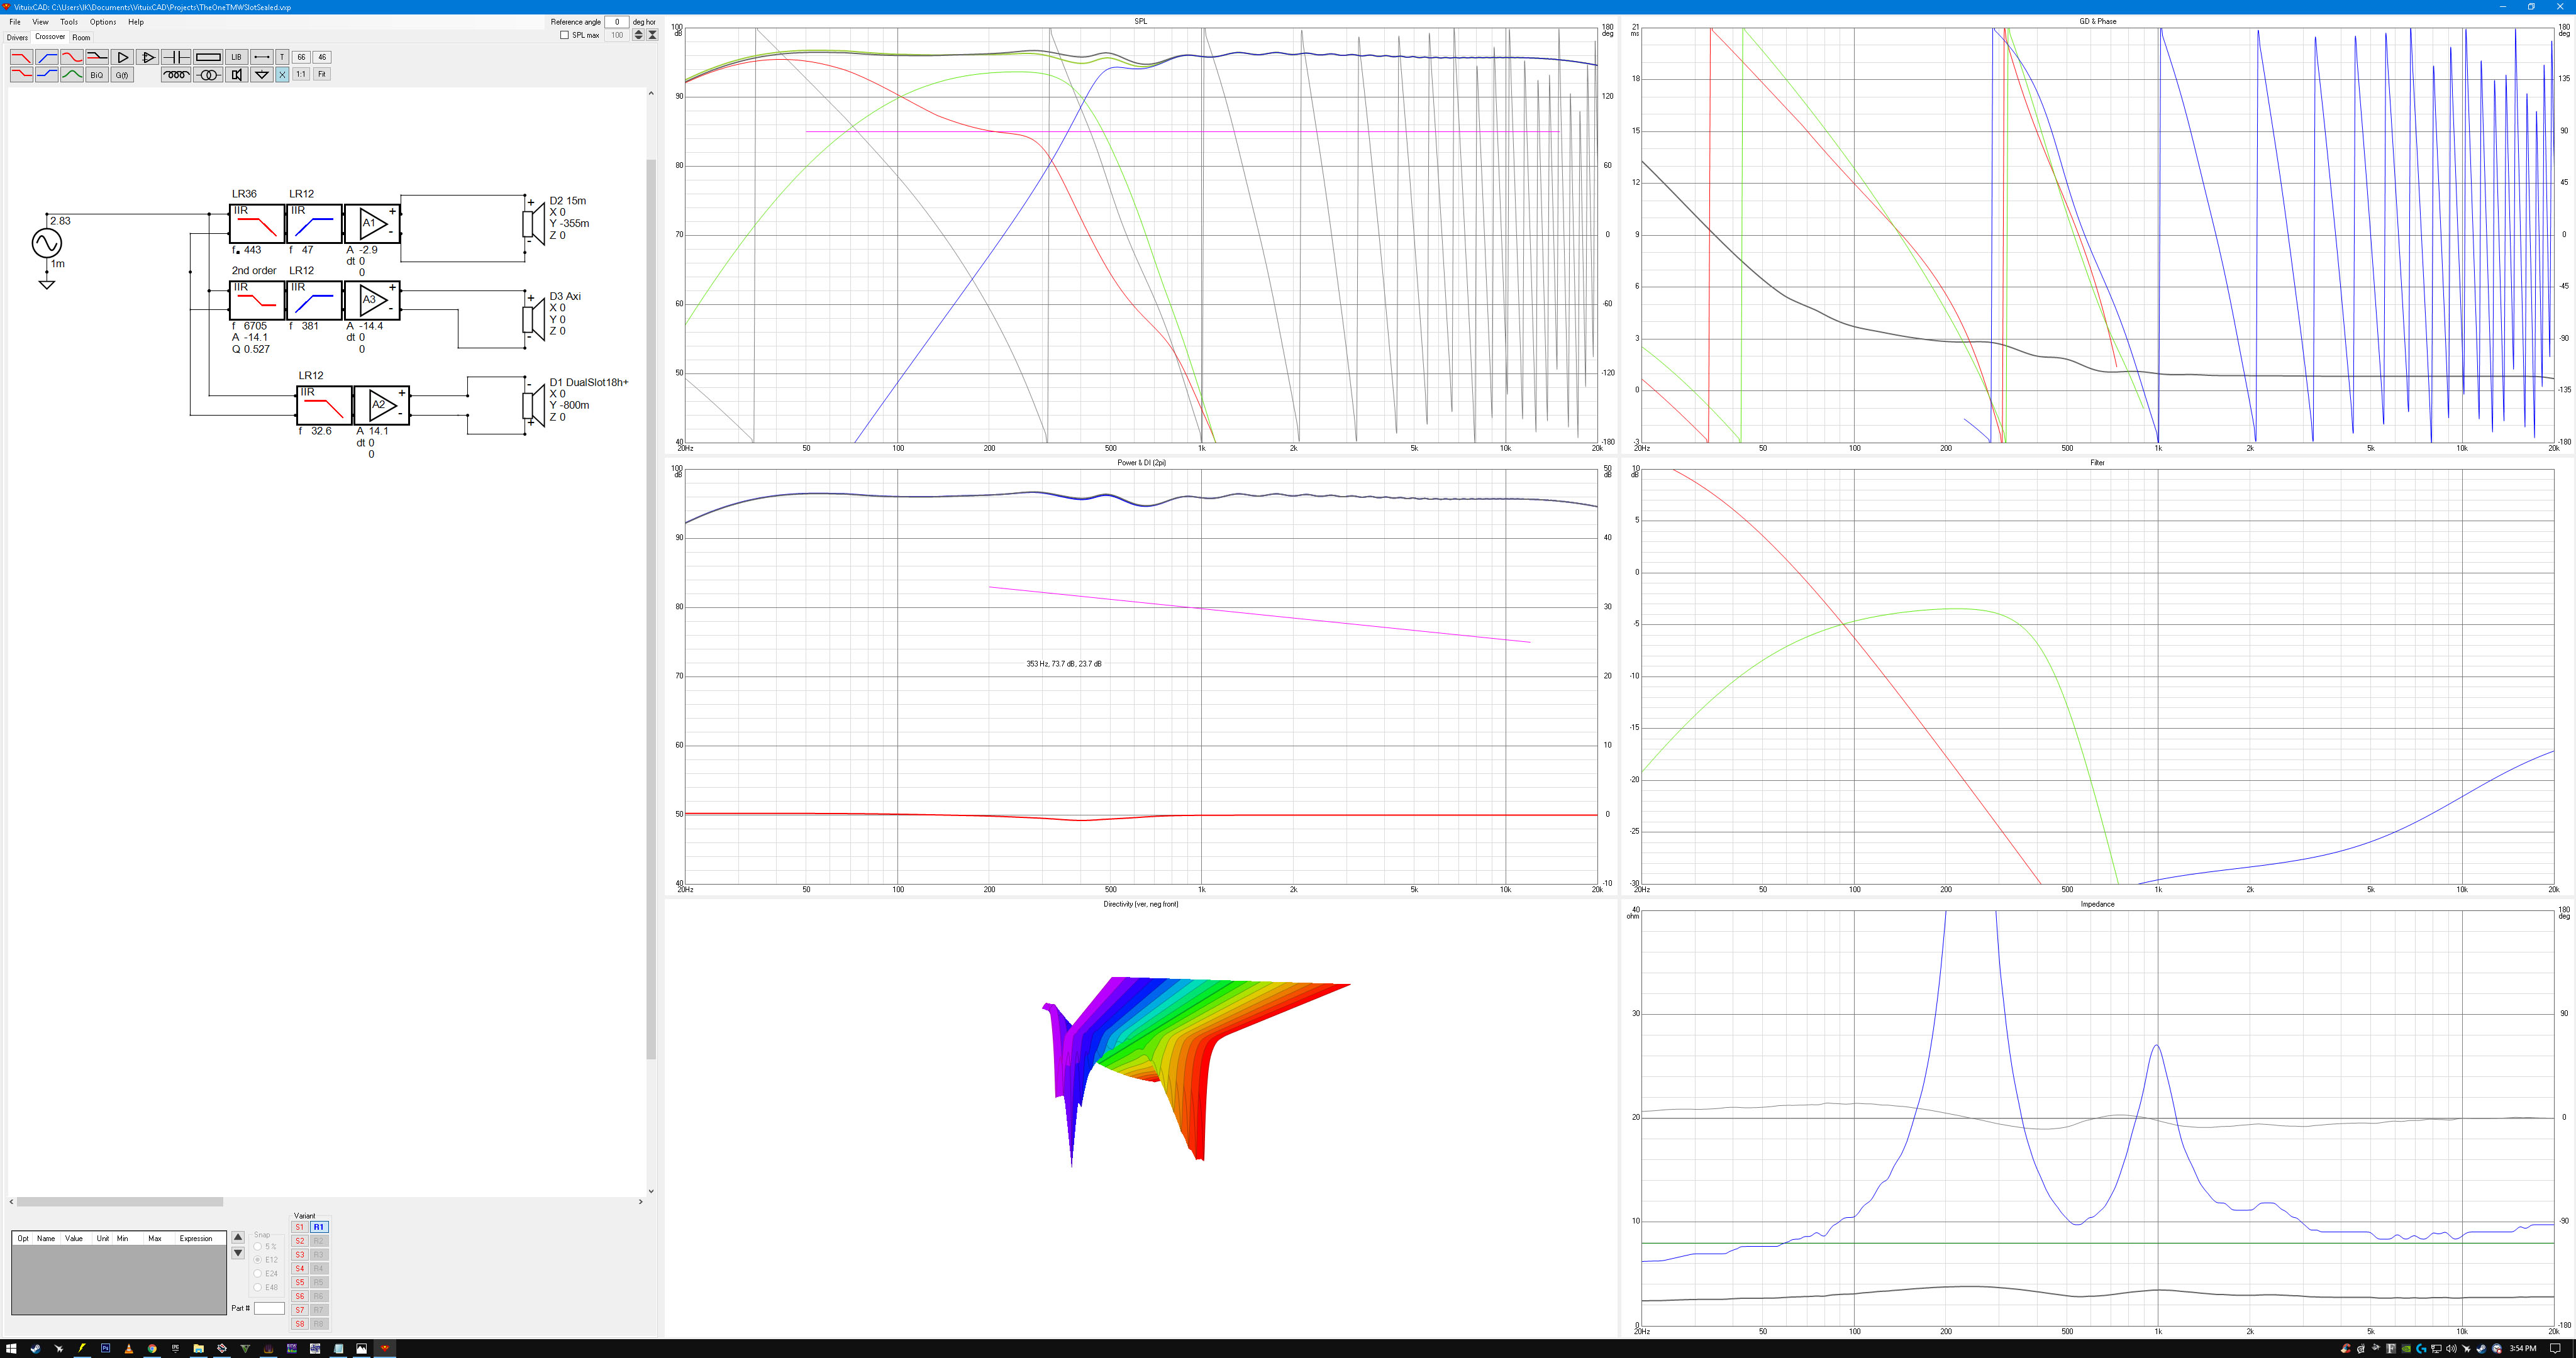Add a red low-pass filter block

click(x=22, y=57)
